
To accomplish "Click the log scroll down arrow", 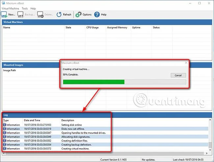I will pos(210,150).
